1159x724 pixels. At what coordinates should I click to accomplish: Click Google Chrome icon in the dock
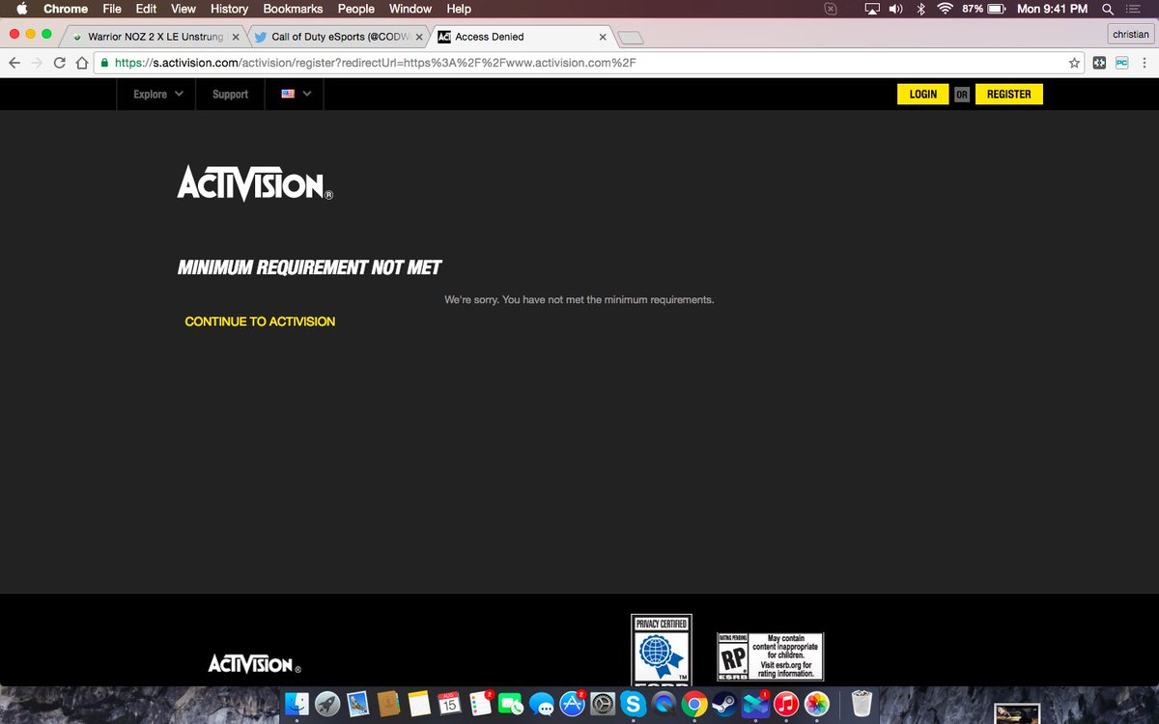pyautogui.click(x=693, y=704)
